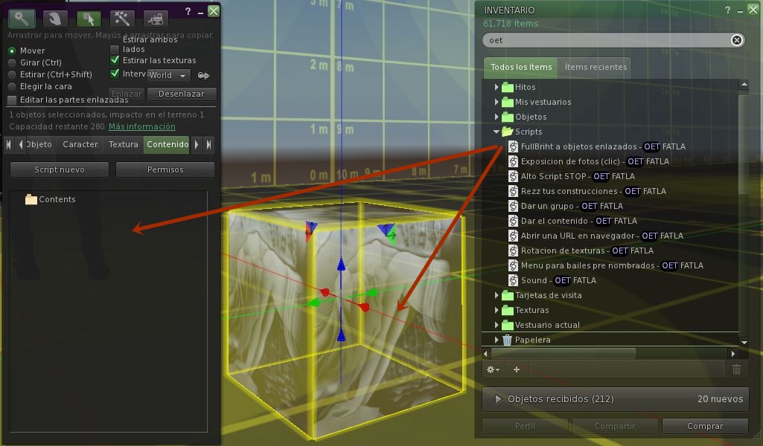The height and width of the screenshot is (446, 763).
Task: Open the World grid mode dropdown
Action: click(x=168, y=75)
